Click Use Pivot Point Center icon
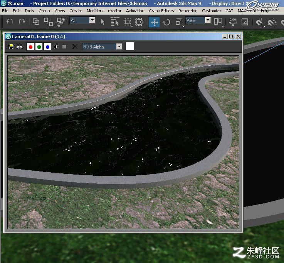Screen dimensions: 284x263 click(218, 22)
